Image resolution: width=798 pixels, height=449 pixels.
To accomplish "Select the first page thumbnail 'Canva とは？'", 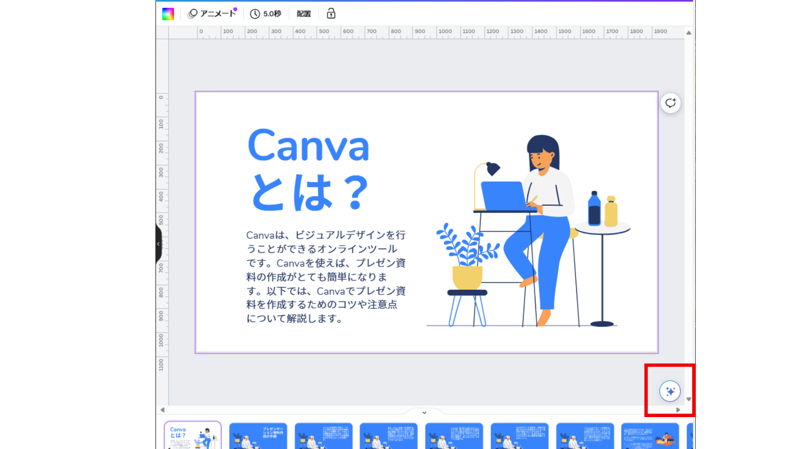I will pyautogui.click(x=193, y=436).
